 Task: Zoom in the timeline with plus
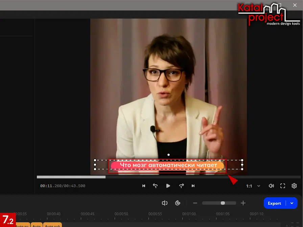(x=243, y=203)
